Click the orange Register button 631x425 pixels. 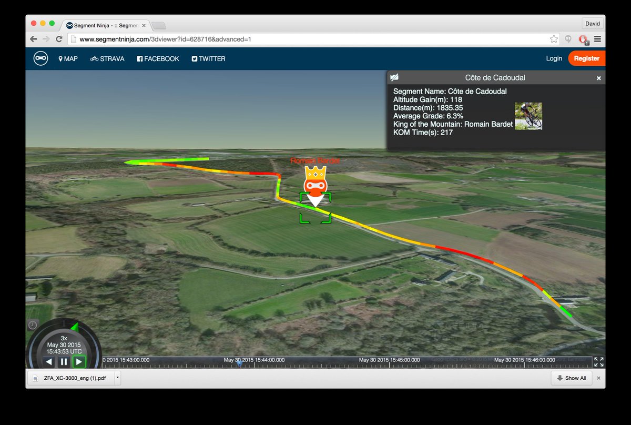pos(586,58)
